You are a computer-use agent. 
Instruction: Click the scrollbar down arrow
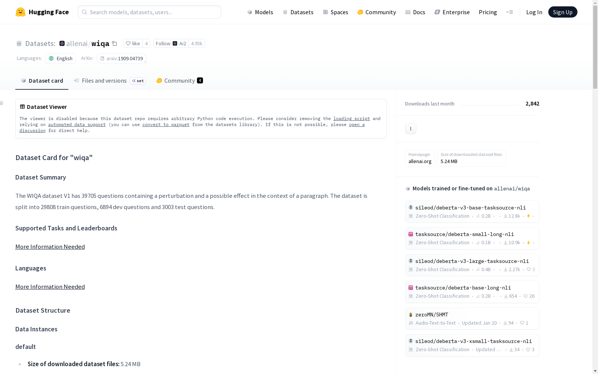coord(595,371)
